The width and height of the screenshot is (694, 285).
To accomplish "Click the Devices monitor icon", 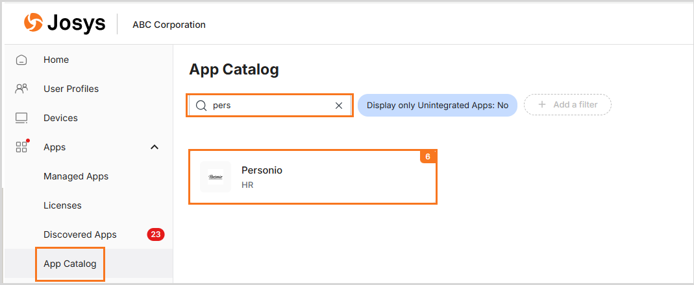I will click(x=21, y=118).
